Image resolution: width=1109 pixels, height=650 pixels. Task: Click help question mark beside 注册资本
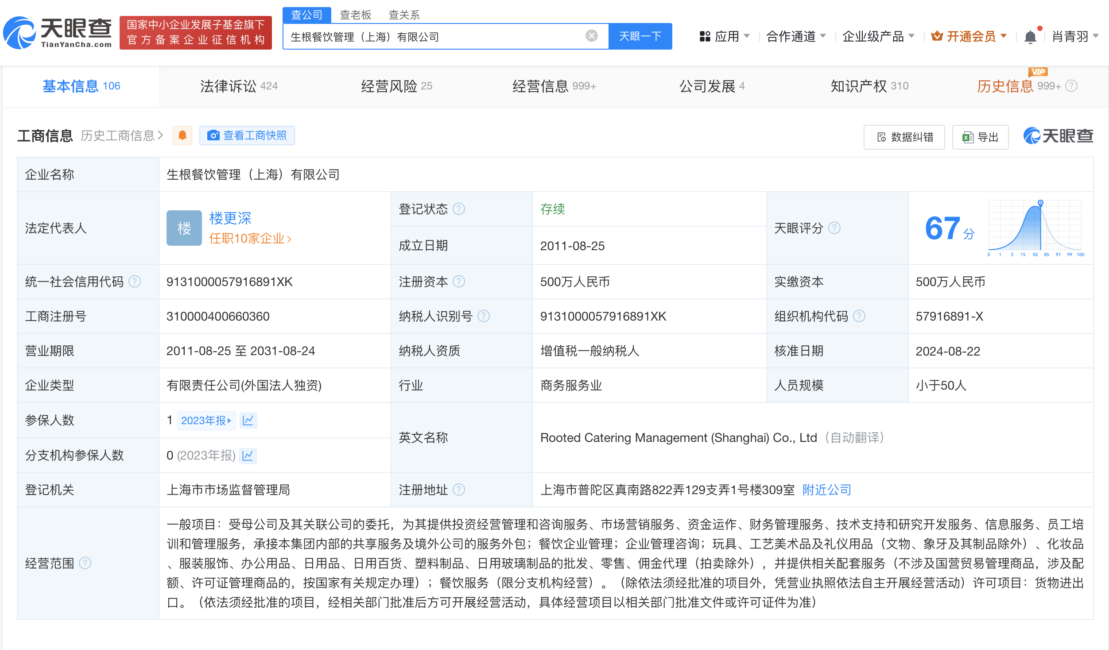point(460,281)
